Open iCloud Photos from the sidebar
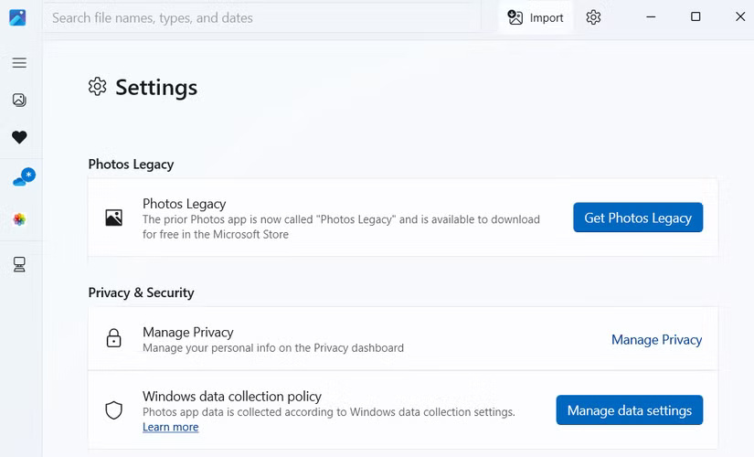The image size is (754, 457). (x=19, y=220)
